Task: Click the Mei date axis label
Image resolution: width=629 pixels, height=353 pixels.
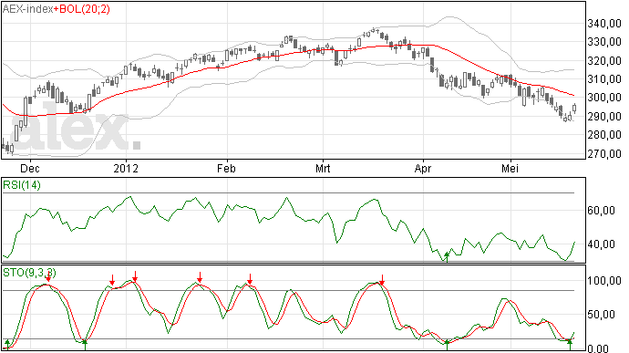Action: pyautogui.click(x=510, y=168)
